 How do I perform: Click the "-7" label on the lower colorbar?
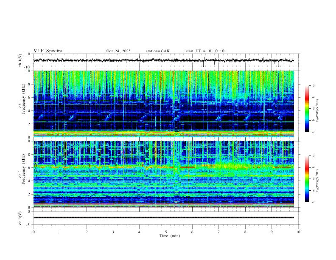(x=313, y=202)
